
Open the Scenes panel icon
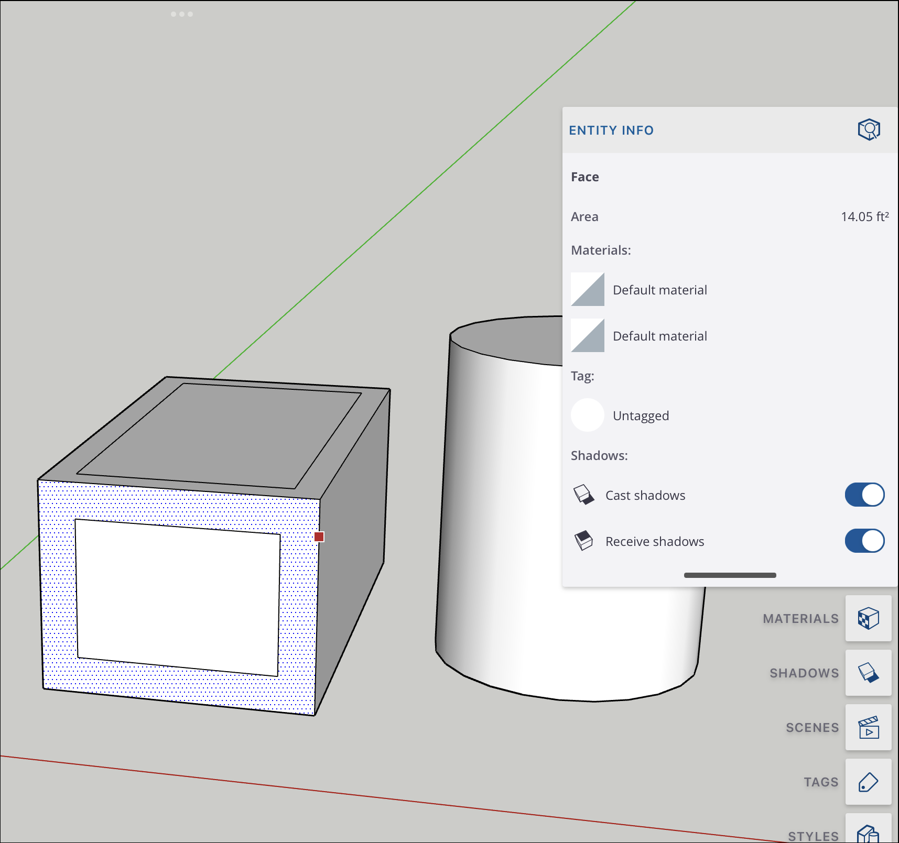[x=868, y=727]
